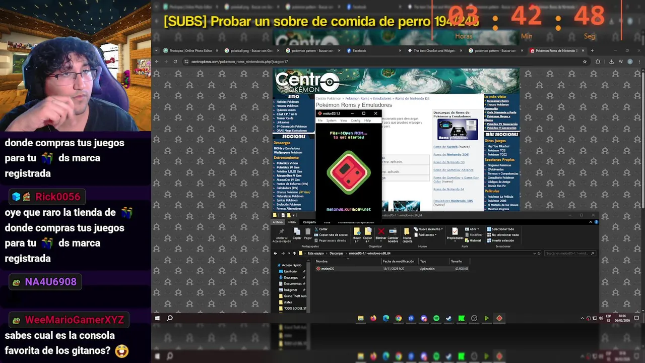This screenshot has width=645, height=363.
Task: Open Spotify from the taskbar
Action: tap(436, 318)
